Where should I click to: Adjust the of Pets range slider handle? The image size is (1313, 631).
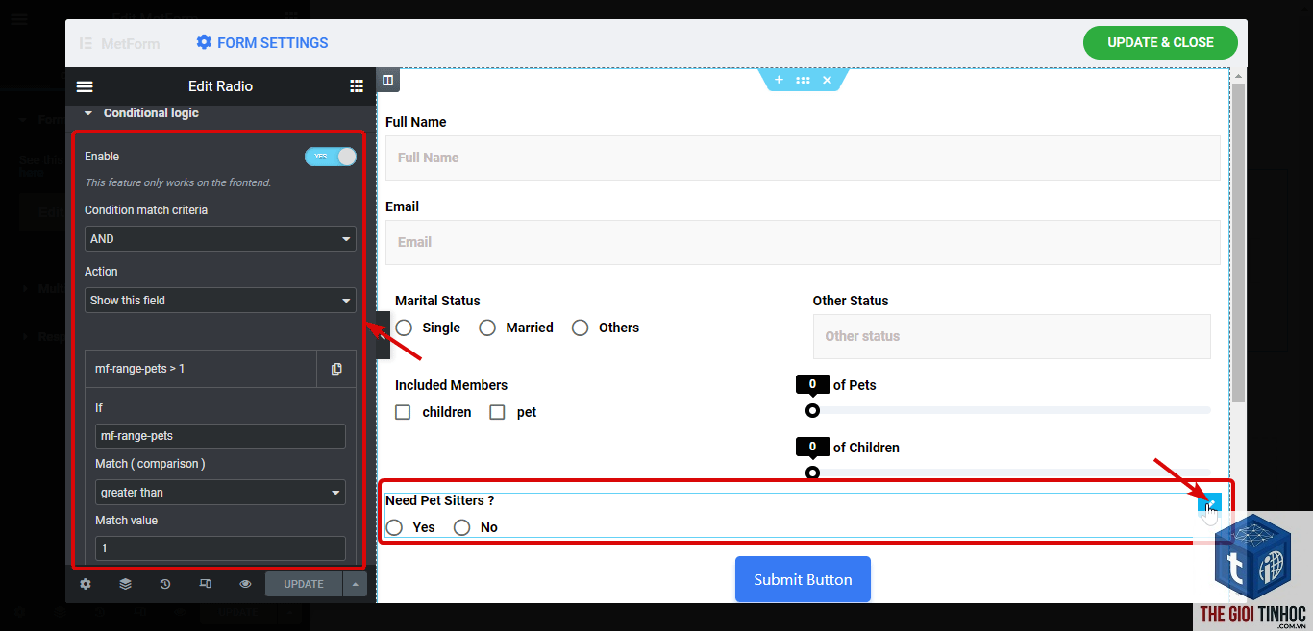[x=812, y=410]
